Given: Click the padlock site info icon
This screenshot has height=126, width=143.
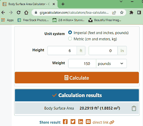Looking at the screenshot, I should click(x=36, y=12).
